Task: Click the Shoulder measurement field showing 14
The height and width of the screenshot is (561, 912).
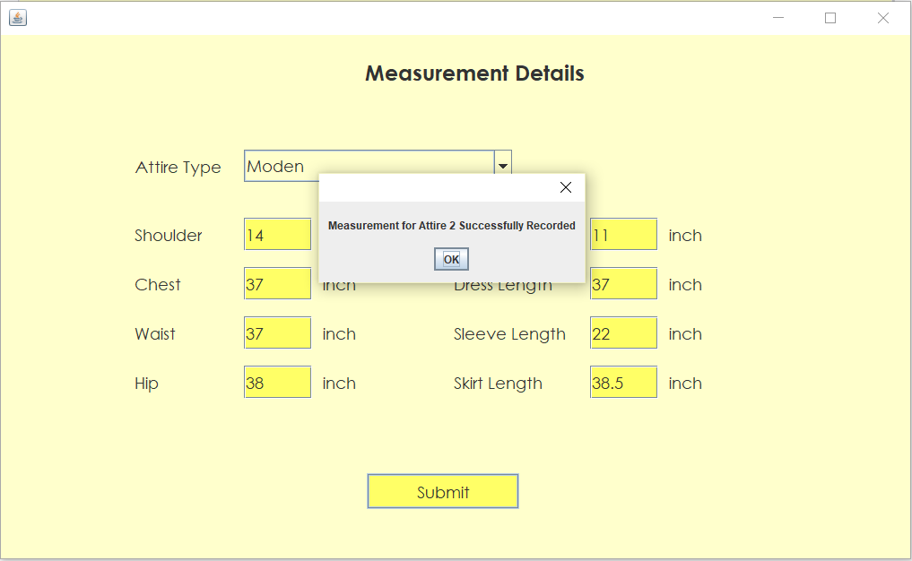Action: 276,234
